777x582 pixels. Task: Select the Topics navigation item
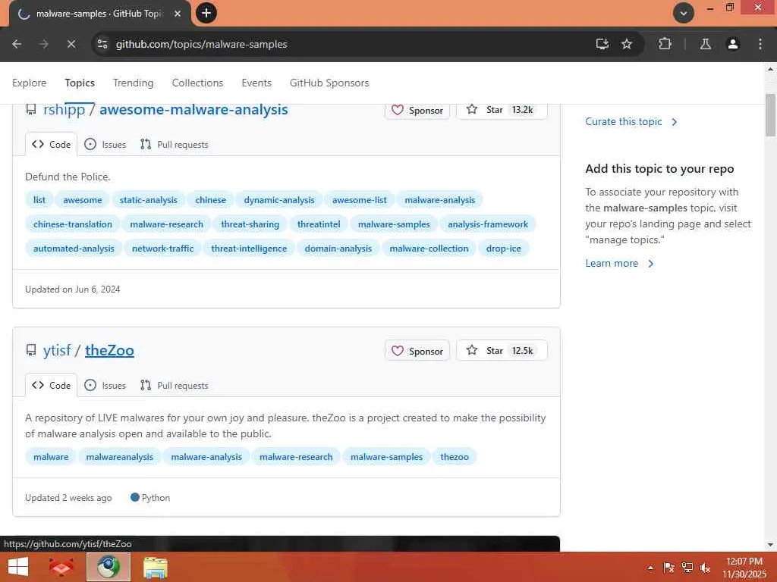80,83
